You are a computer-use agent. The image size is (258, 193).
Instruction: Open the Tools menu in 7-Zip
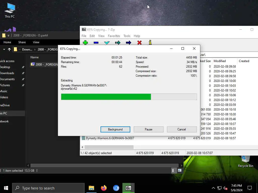tap(127, 36)
